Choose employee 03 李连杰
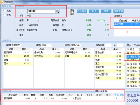Viewport: 140px width, 105px height. coord(133,57)
